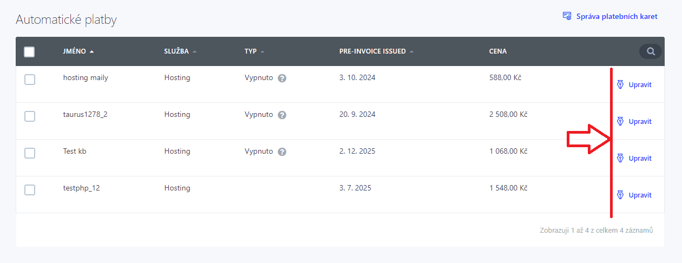Click Upravit for Test kb row
Viewport: 682px width, 263px height.
[x=640, y=159]
